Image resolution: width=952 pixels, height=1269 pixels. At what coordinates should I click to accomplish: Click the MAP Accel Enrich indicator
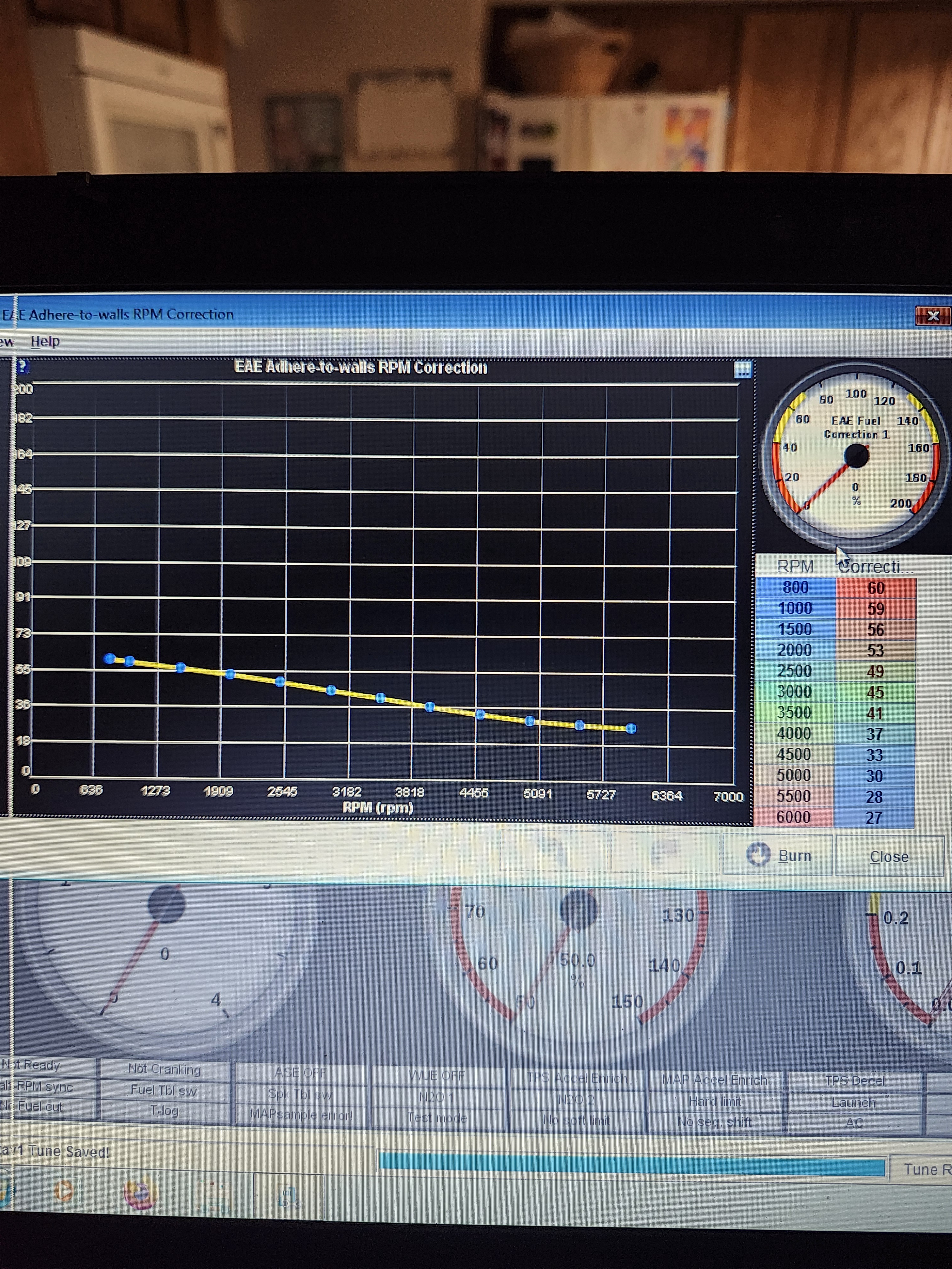click(x=715, y=1080)
